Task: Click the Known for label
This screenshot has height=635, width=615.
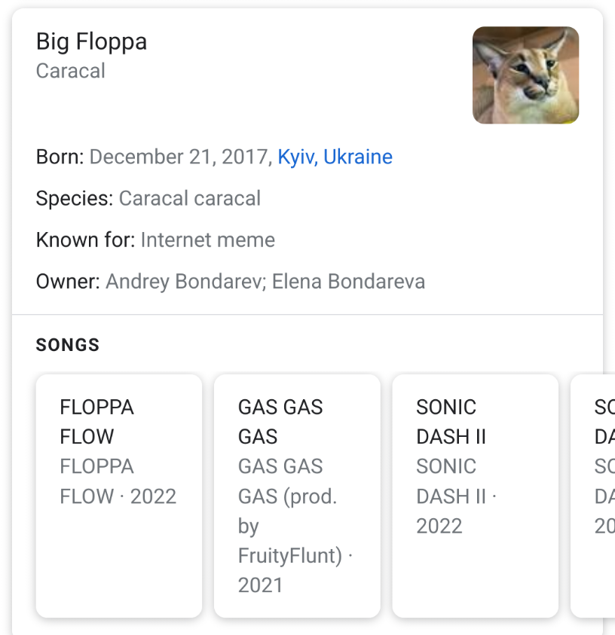Action: tap(85, 240)
